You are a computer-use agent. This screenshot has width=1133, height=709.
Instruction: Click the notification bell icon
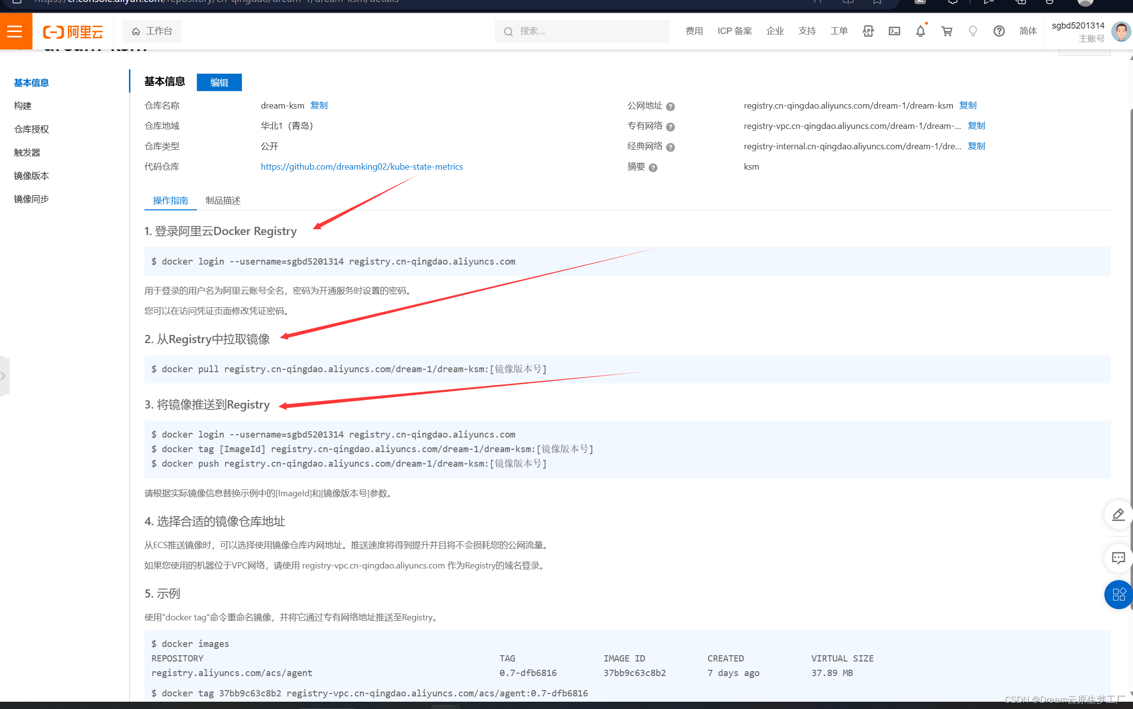tap(920, 32)
